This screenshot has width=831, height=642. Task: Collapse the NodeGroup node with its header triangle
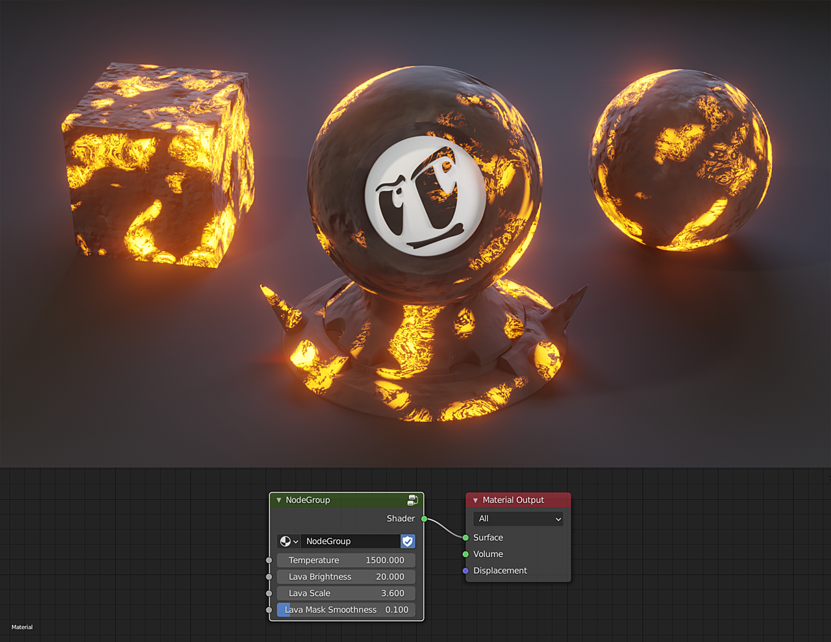click(279, 500)
